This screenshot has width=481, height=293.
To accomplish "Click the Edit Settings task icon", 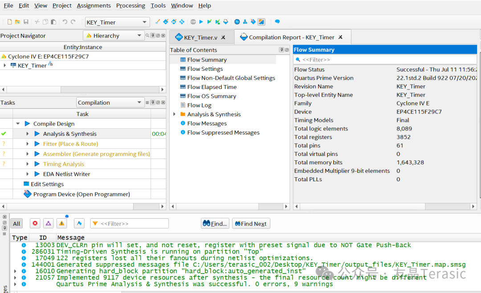I will click(x=26, y=184).
